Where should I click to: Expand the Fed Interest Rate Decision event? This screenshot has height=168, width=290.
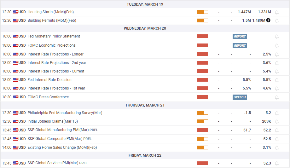49,80
